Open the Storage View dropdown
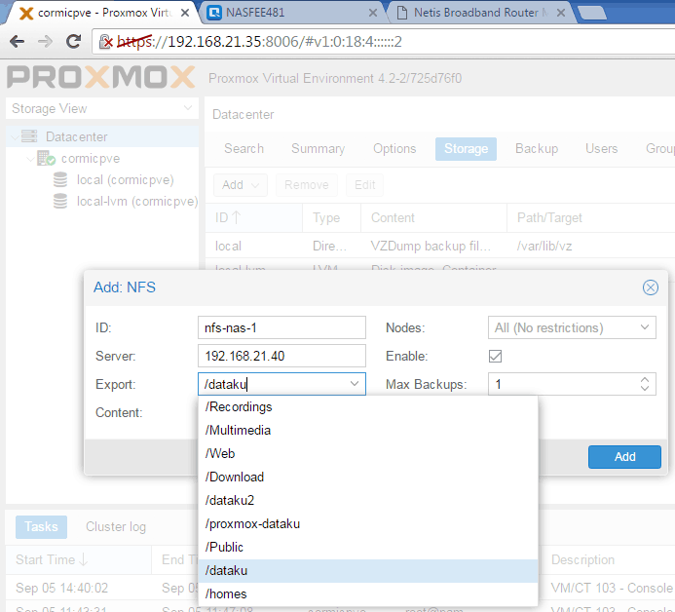Screen dimensions: 675x612 pos(102,108)
